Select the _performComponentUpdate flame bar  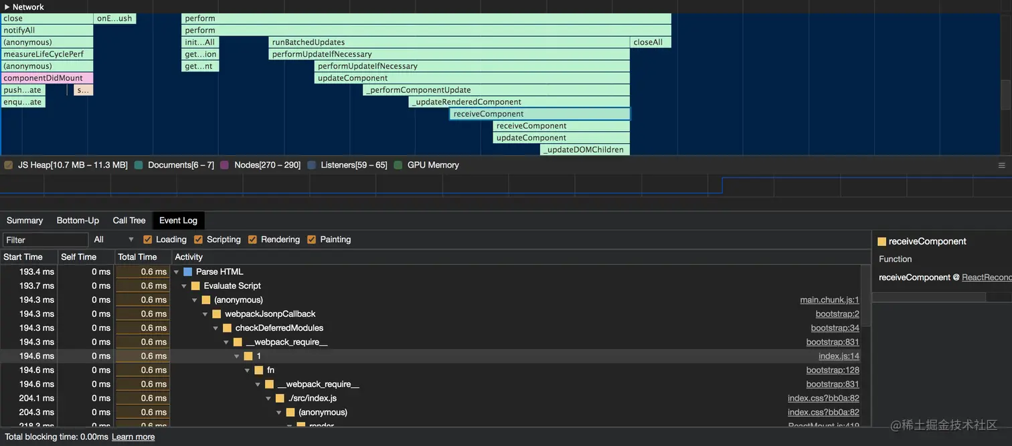click(x=496, y=90)
